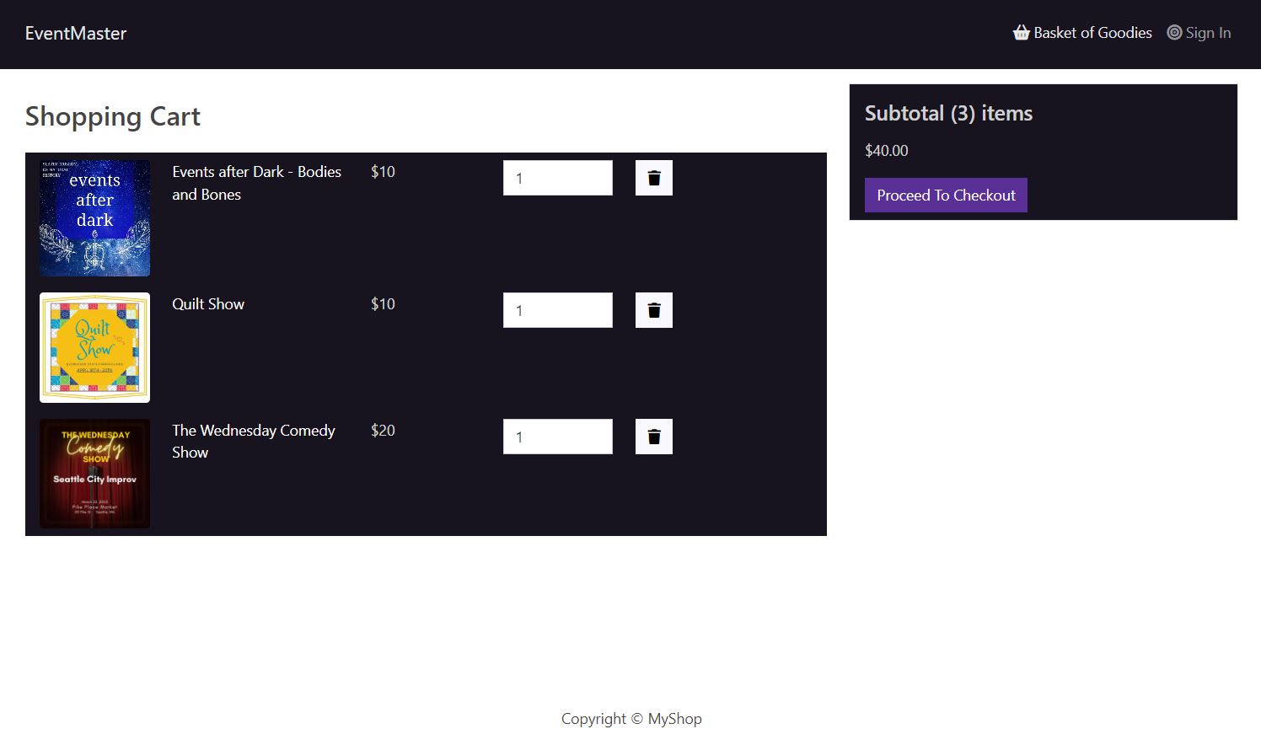Open the Quilt Show item link
This screenshot has width=1261, height=745.
pyautogui.click(x=207, y=303)
